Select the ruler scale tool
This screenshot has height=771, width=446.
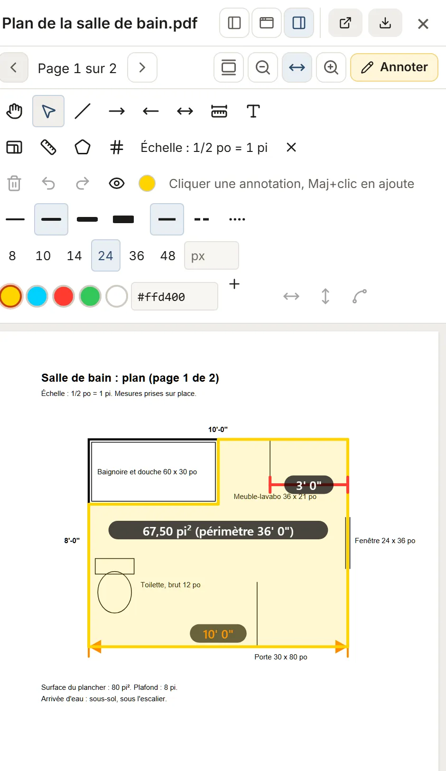pos(48,147)
